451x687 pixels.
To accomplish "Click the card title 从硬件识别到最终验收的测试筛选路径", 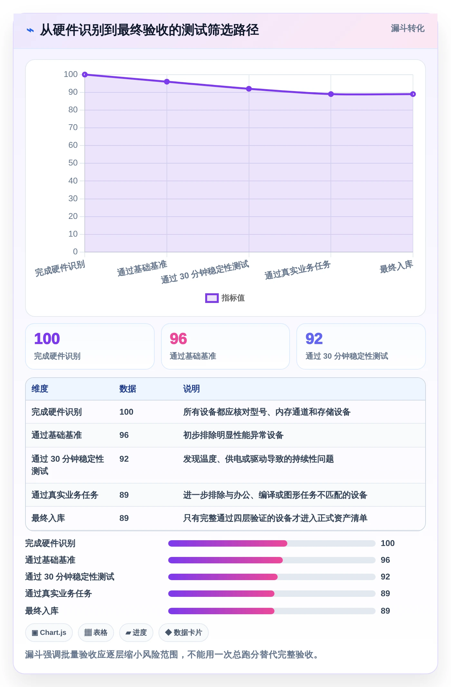I will pos(149,30).
